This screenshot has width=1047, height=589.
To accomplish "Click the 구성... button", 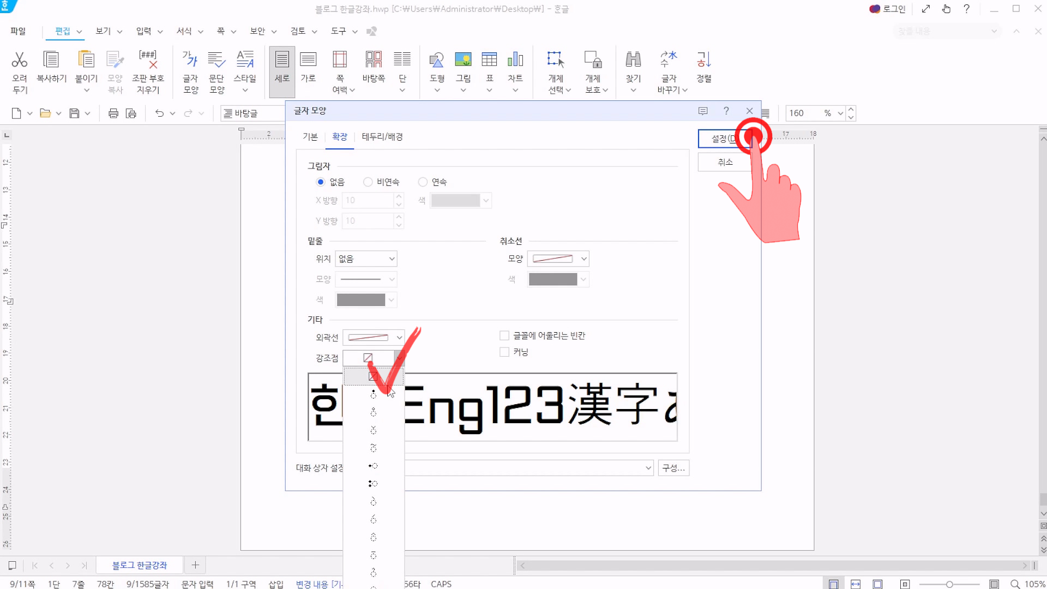I will (673, 468).
